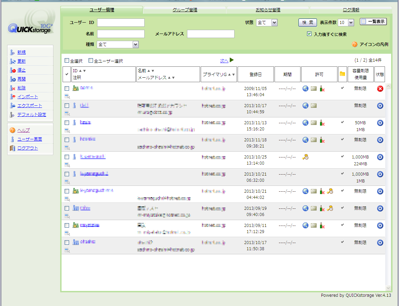Select checkbox of the 2013/09/19 row
Viewport: 399px width, 306px height.
[x=67, y=208]
